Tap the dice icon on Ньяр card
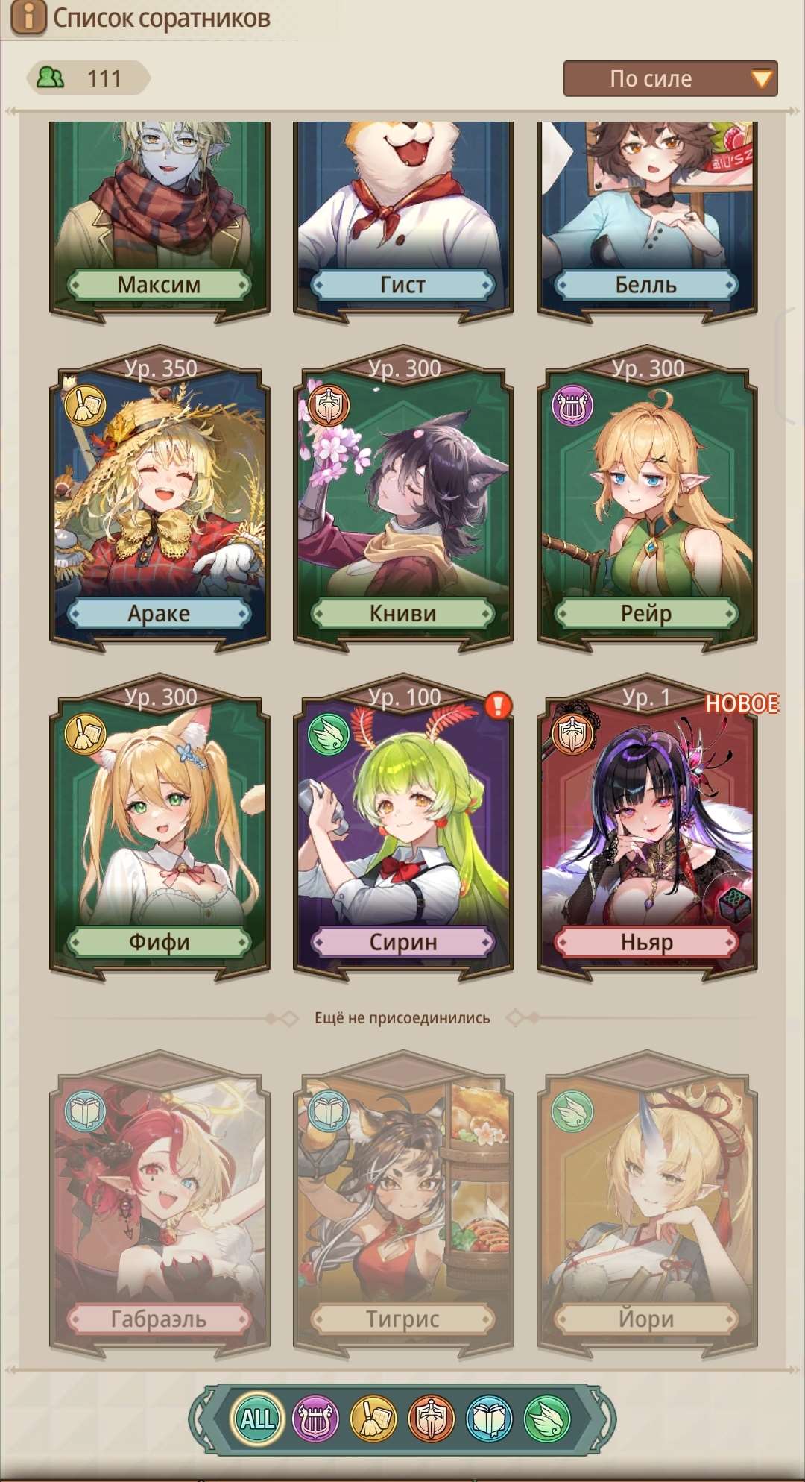 [x=733, y=905]
